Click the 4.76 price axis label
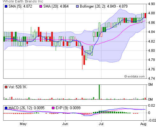 tap(152, 69)
